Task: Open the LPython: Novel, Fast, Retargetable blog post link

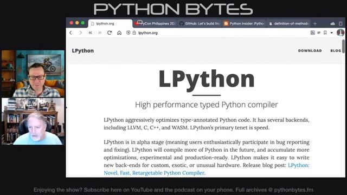Action: click(155, 173)
